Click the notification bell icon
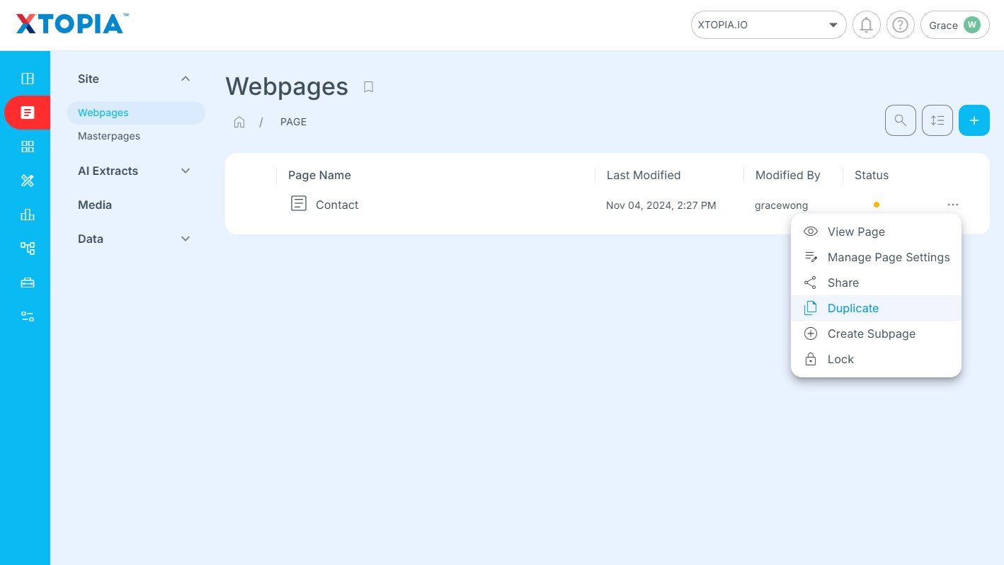This screenshot has width=1004, height=565. coord(866,25)
